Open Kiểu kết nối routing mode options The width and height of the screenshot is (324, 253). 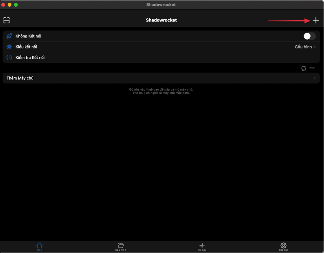(x=161, y=47)
